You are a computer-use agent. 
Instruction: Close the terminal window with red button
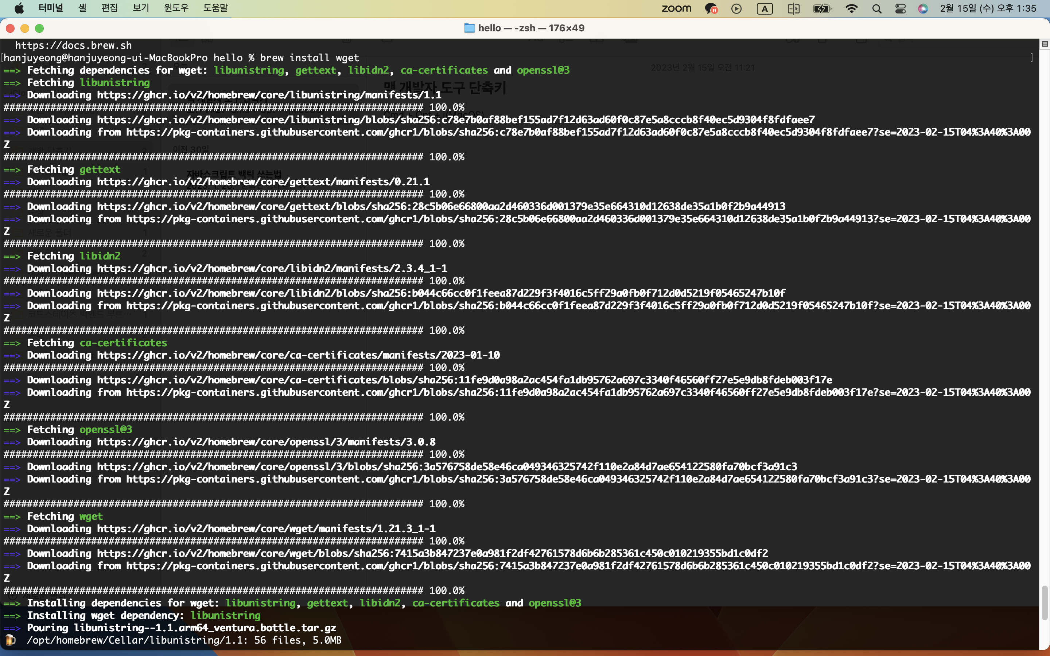click(11, 28)
